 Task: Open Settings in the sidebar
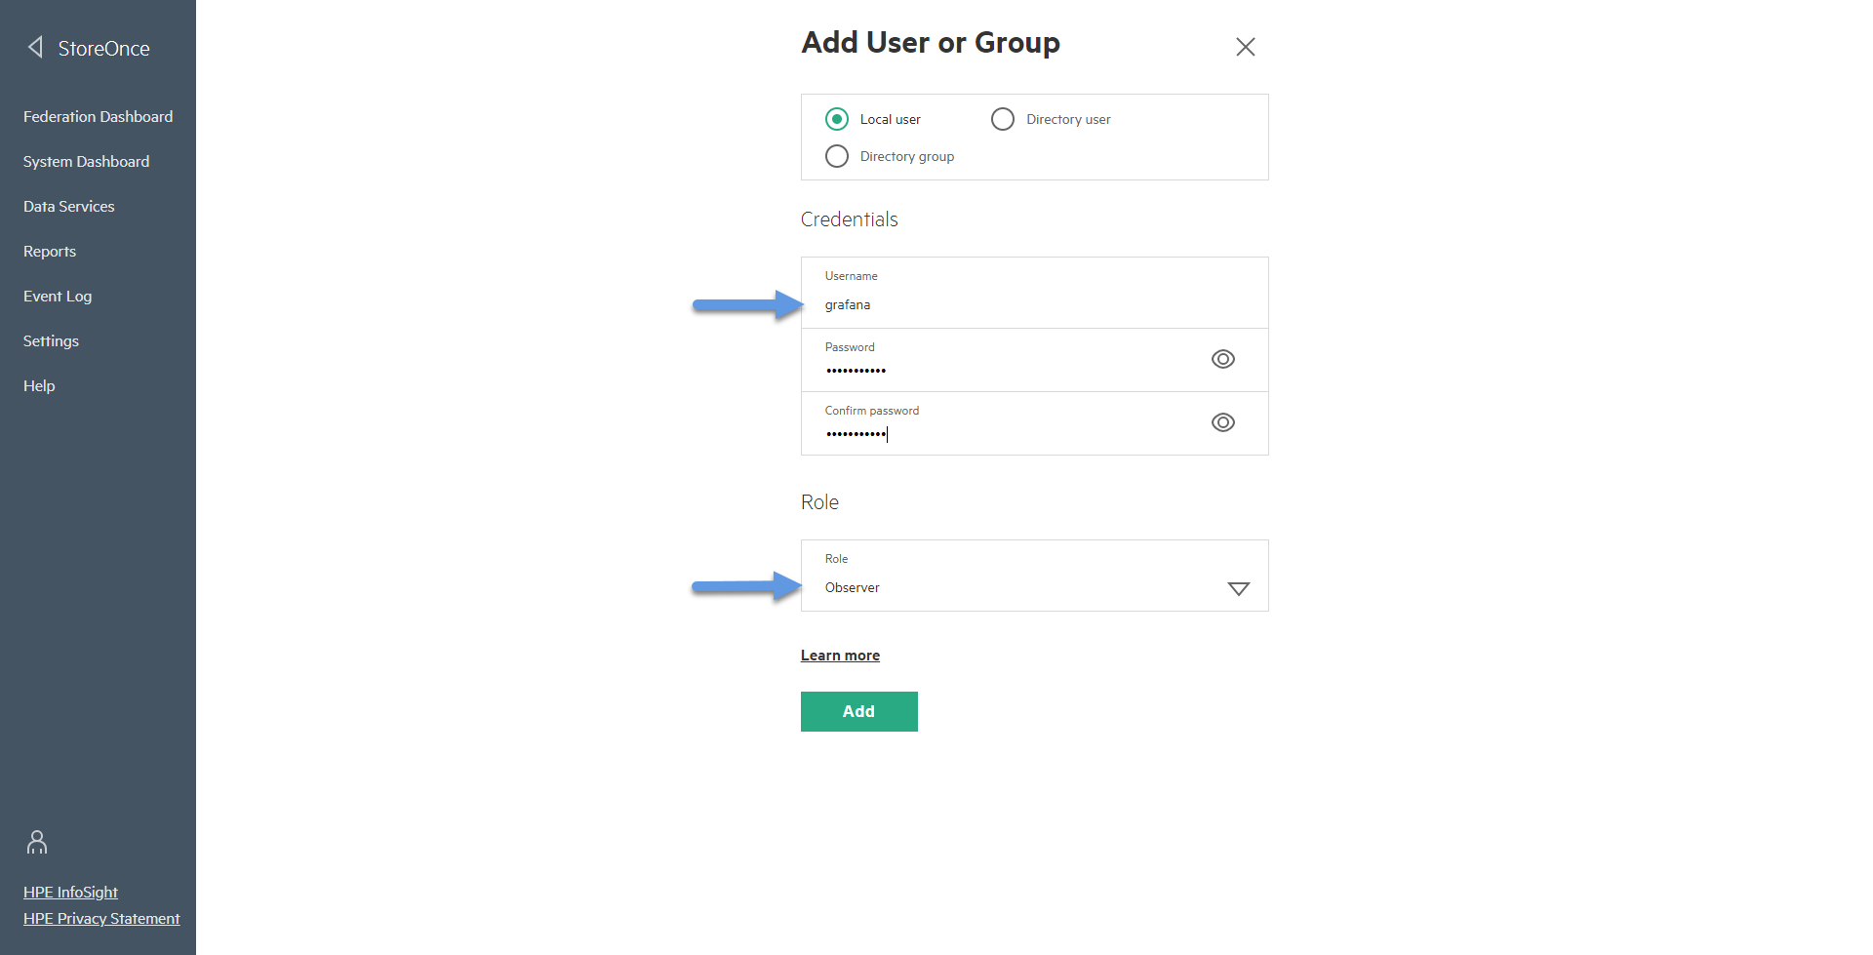[x=51, y=340]
